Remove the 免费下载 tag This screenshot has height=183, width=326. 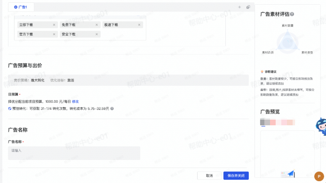point(97,25)
